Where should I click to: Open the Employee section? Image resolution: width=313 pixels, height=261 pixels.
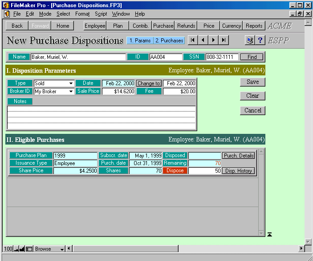[x=95, y=26]
